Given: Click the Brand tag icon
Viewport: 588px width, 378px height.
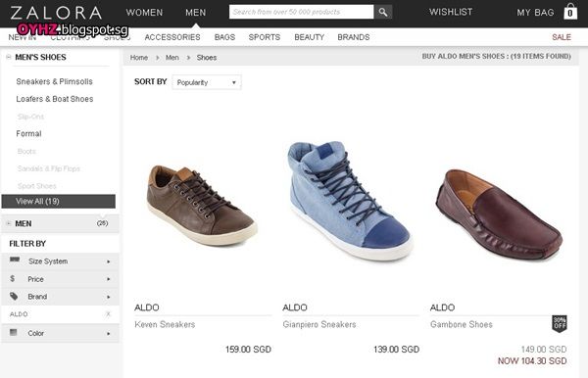Looking at the screenshot, I should pos(14,296).
